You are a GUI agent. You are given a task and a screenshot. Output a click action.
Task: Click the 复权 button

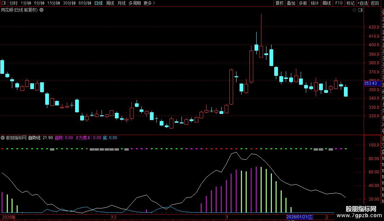point(279,3)
